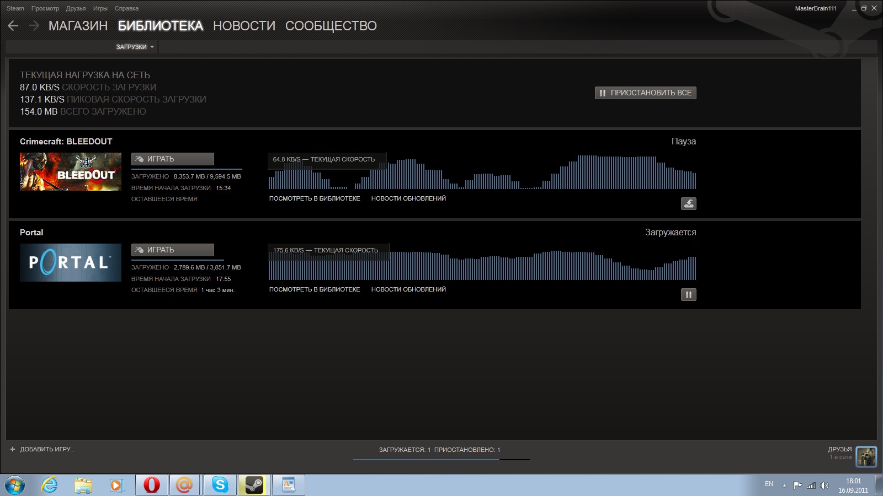Open Windows Media Player from the taskbar

[116, 485]
